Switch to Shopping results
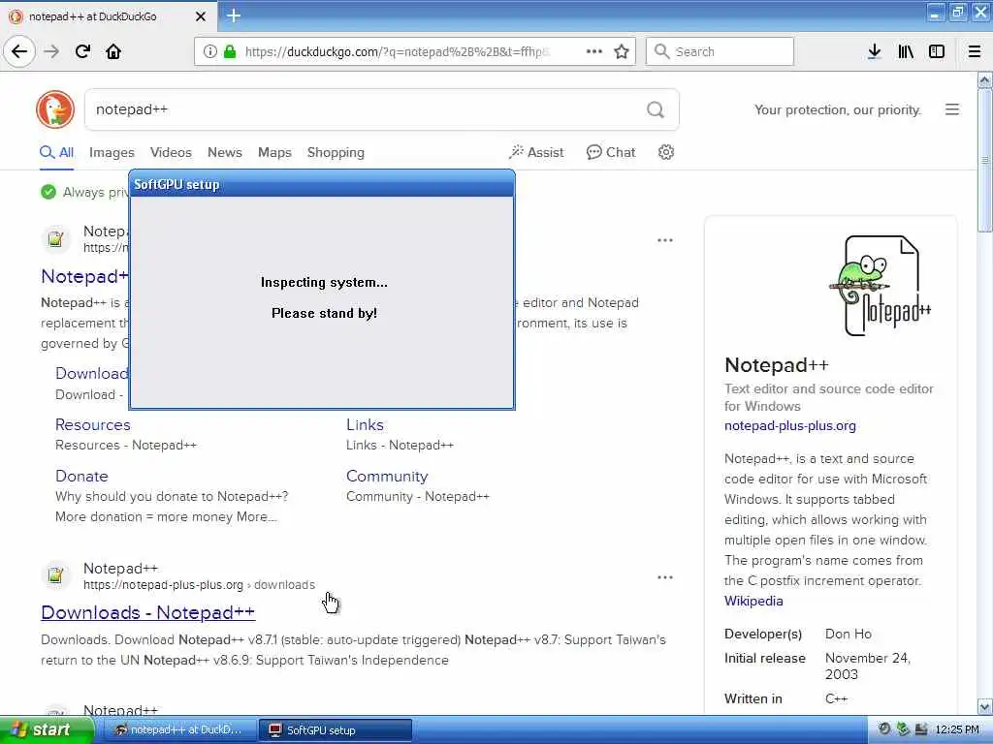The image size is (993, 744). 336,152
